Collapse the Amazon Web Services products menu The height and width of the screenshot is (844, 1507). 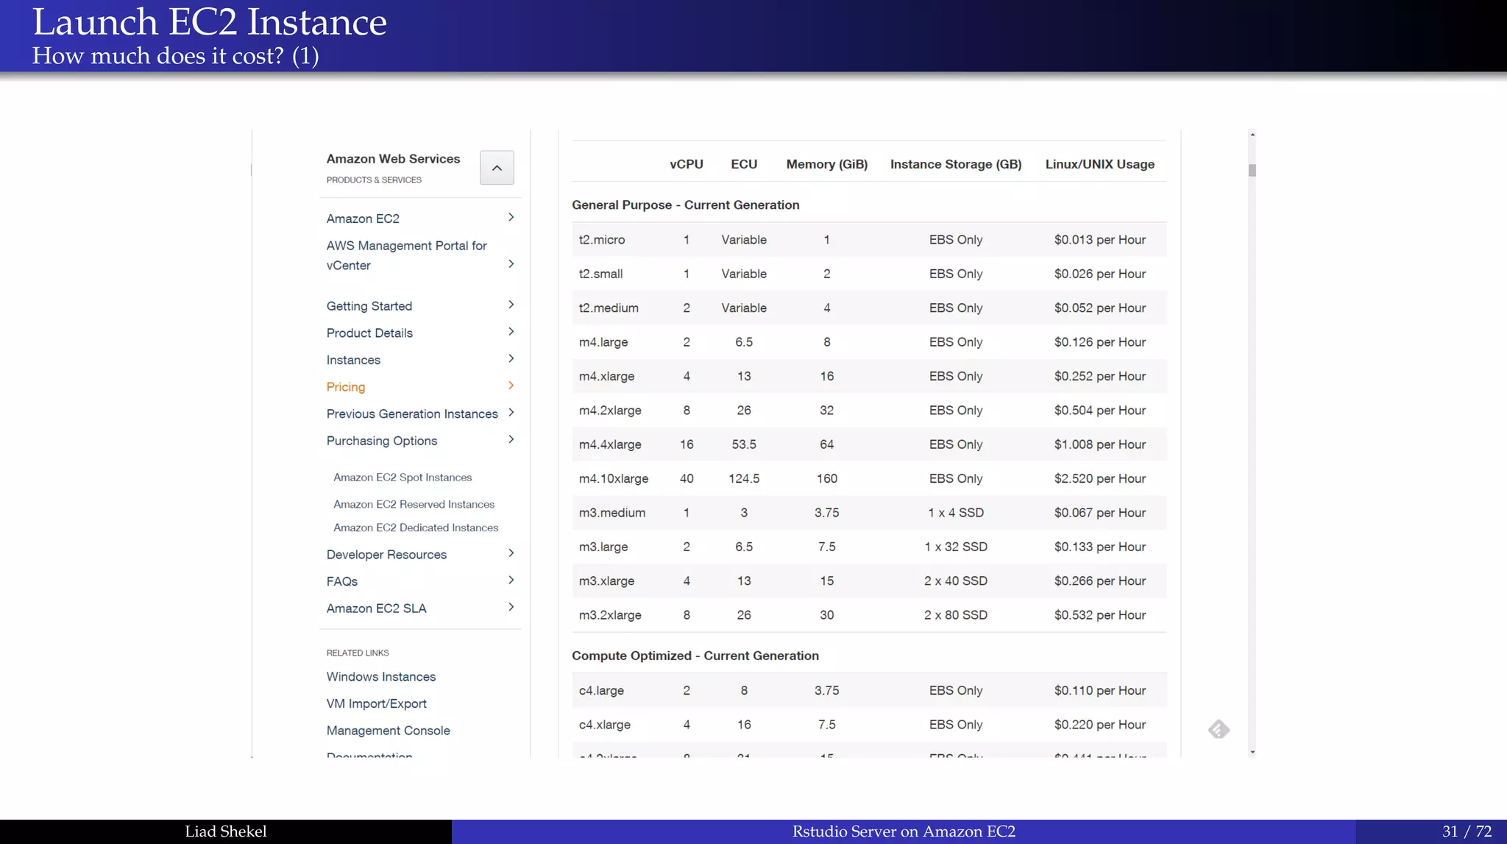pos(497,168)
